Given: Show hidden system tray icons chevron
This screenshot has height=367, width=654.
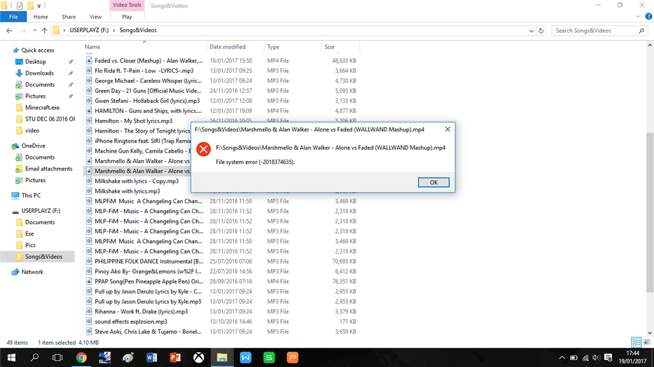Looking at the screenshot, I should pos(562,357).
